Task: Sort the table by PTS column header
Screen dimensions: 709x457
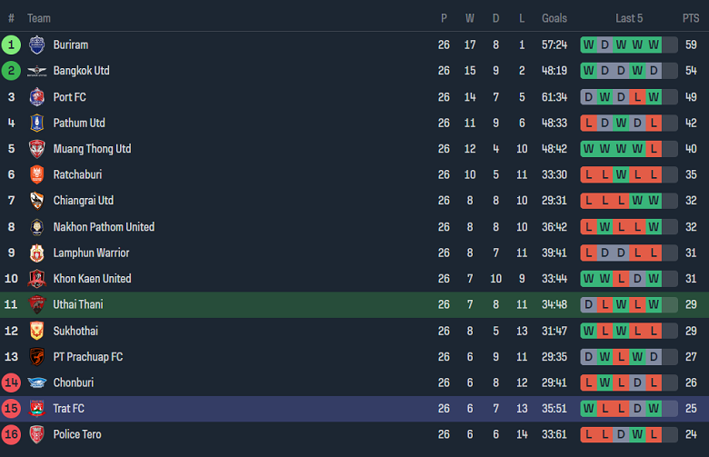Action: pyautogui.click(x=691, y=18)
